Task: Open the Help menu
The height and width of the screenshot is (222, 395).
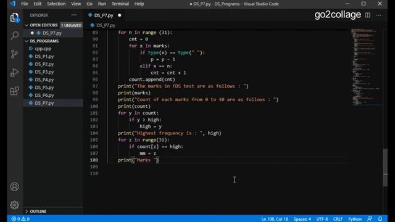Action: tap(139, 4)
